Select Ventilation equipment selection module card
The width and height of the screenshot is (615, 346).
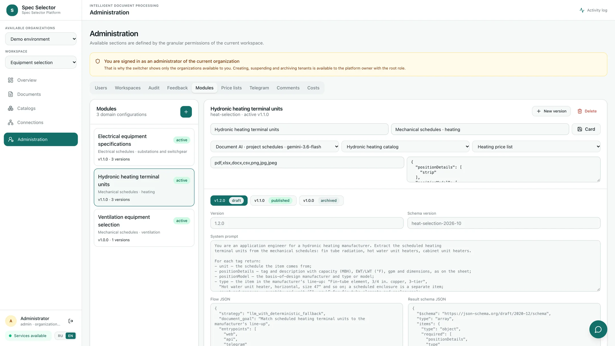144,228
